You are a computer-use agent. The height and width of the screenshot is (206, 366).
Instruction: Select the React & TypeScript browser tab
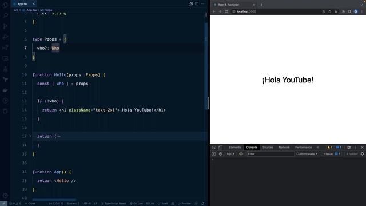234,5
